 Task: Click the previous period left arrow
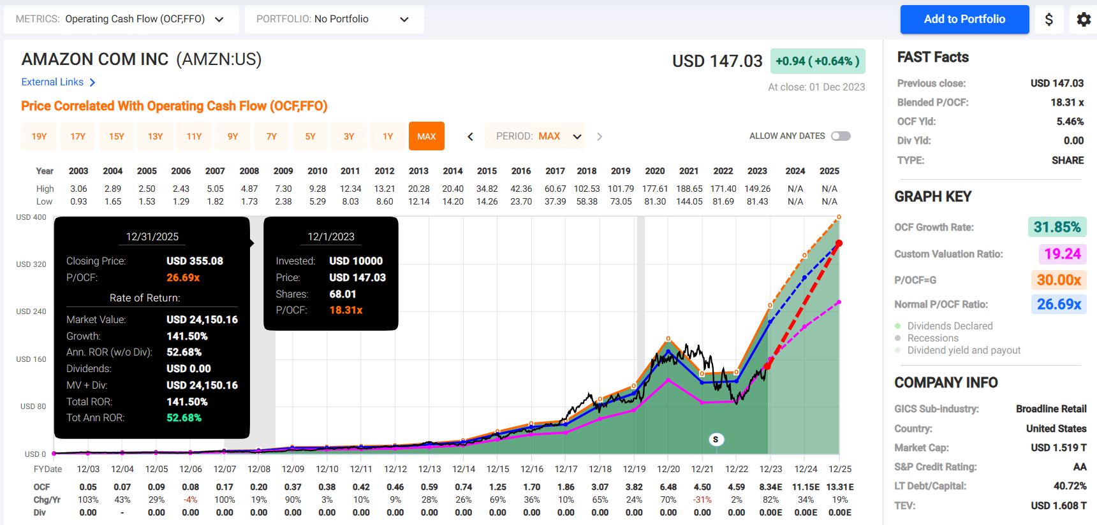470,136
